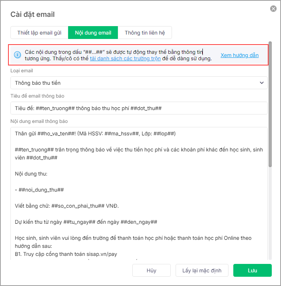This screenshot has width=281, height=286.
Task: Click the 'Lấy lại mặc định' button
Action: point(202,270)
